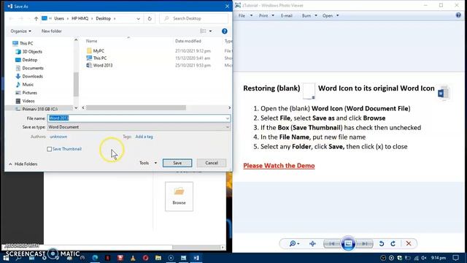Screen dimensions: 467x263
Task: Go to the next image in Photo Viewer
Action: [365, 243]
